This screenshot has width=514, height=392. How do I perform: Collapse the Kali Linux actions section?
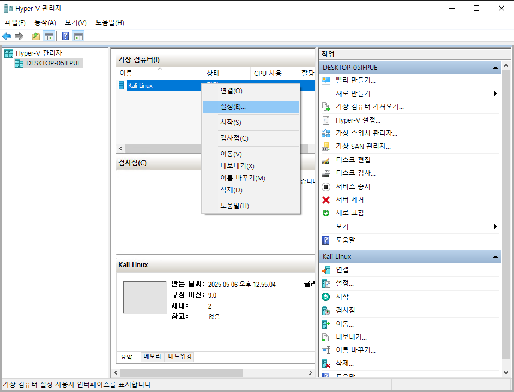(495, 257)
